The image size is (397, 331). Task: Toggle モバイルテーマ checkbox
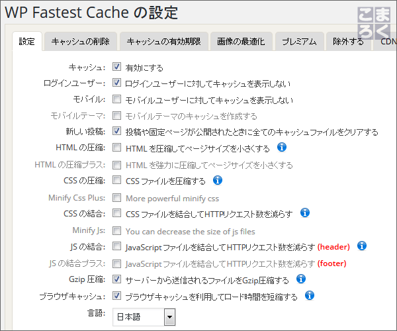click(116, 115)
